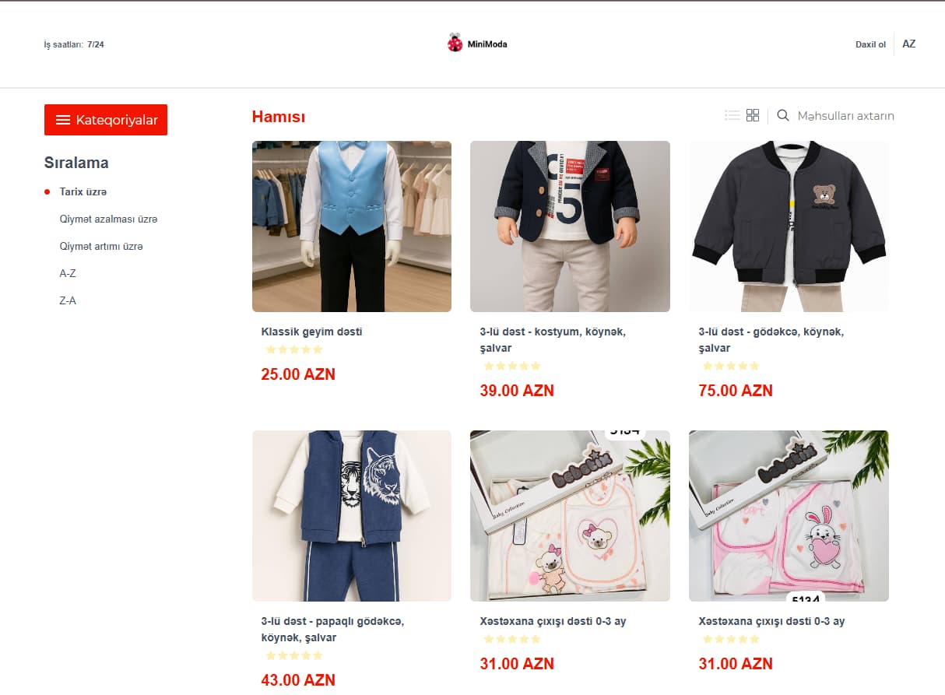Open the Klassik geyim dəsti product title
Screen dimensions: 945x695
coord(312,332)
